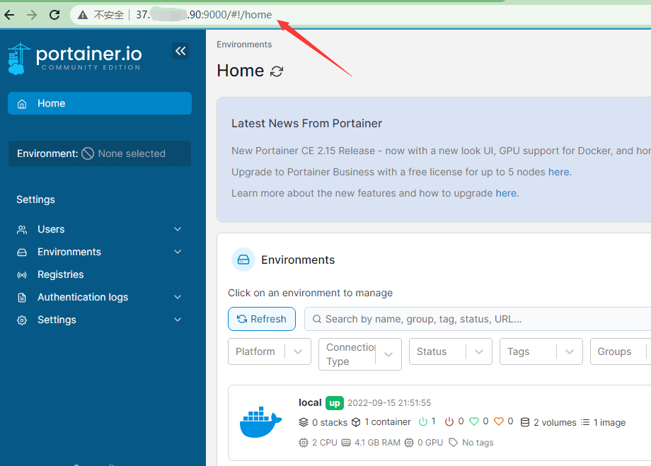
Task: Click the Docker whale icon of local
Action: pos(260,422)
